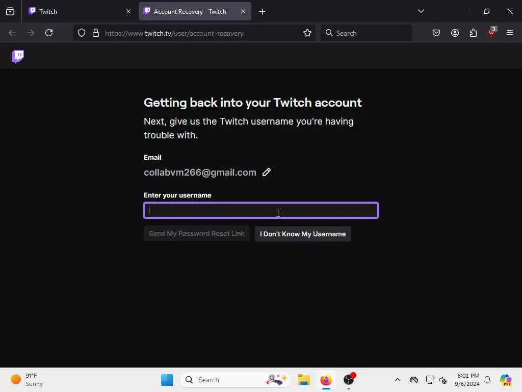Click I Don't Know My Username
Viewport: 522px width, 392px height.
point(303,234)
